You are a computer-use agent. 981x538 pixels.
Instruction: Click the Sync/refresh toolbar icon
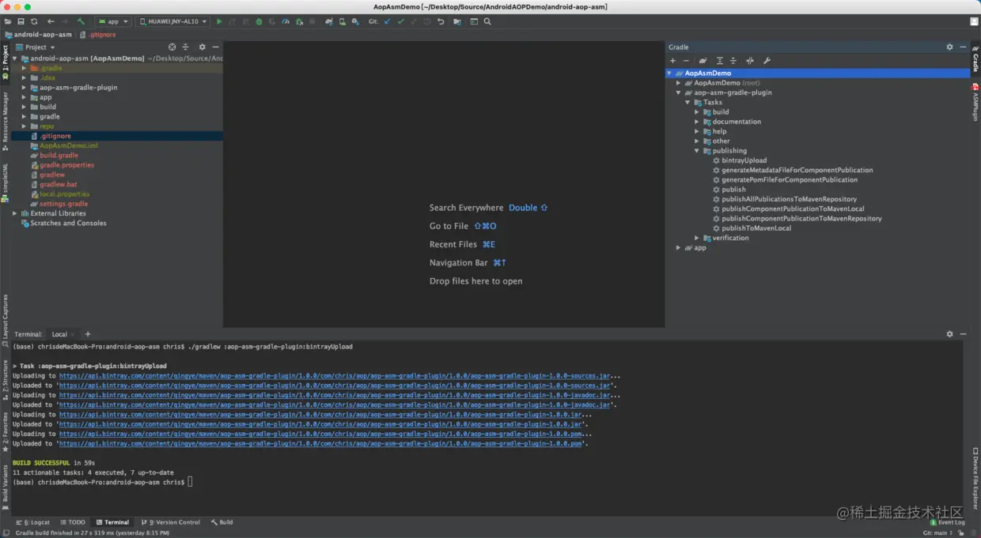(x=34, y=21)
